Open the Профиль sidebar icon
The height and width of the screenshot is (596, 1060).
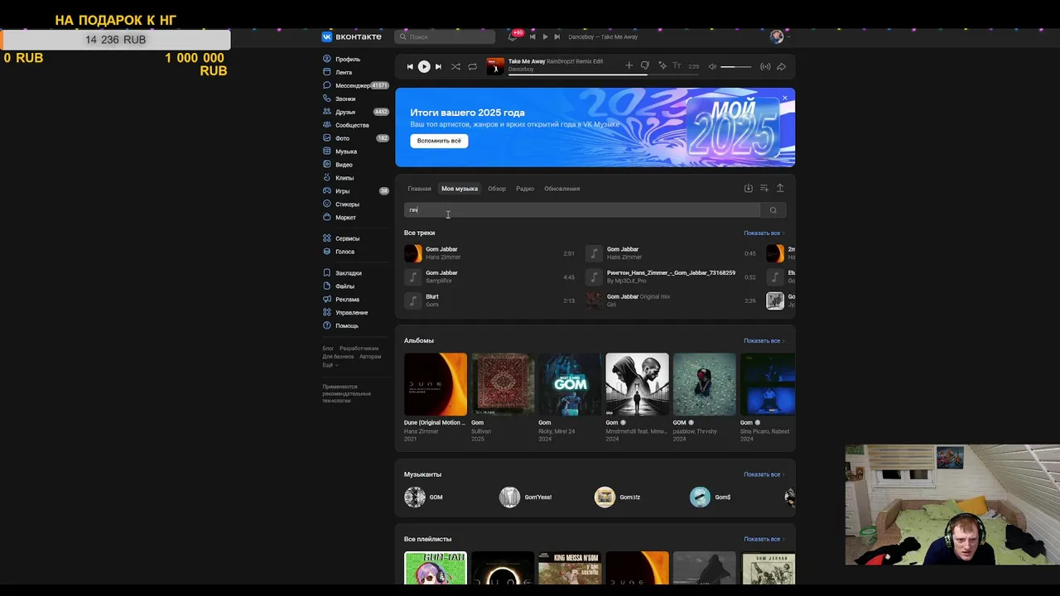pyautogui.click(x=327, y=60)
